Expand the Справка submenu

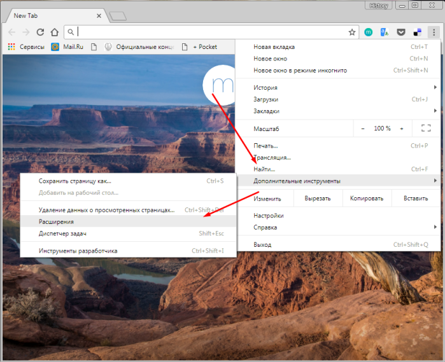coord(337,228)
